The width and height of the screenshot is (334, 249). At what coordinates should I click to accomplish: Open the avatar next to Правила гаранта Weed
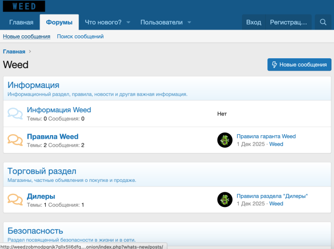[x=225, y=140]
